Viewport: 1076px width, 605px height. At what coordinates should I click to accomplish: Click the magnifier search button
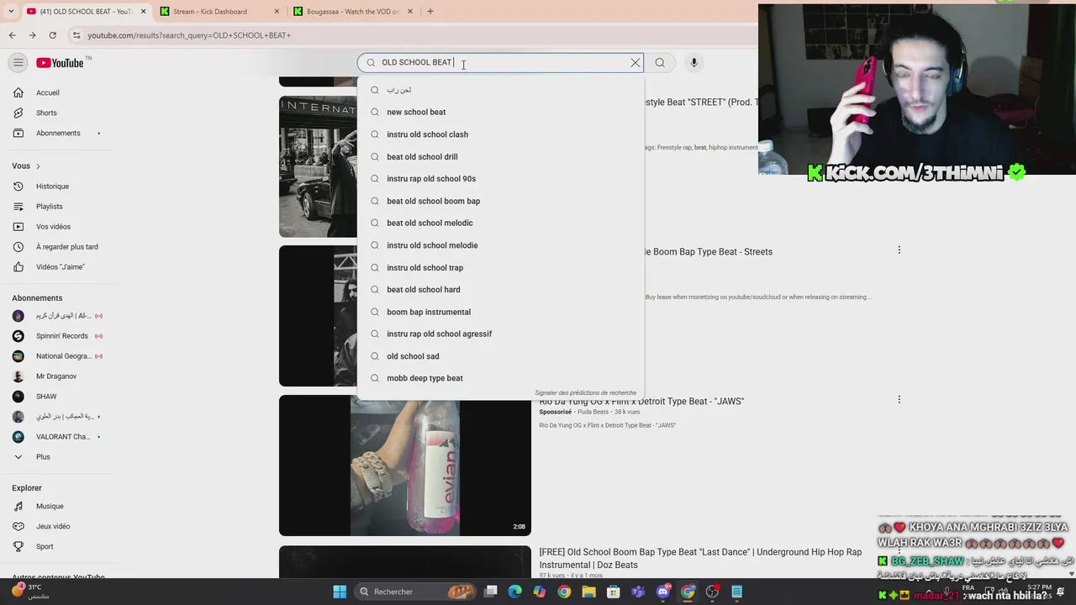click(660, 62)
